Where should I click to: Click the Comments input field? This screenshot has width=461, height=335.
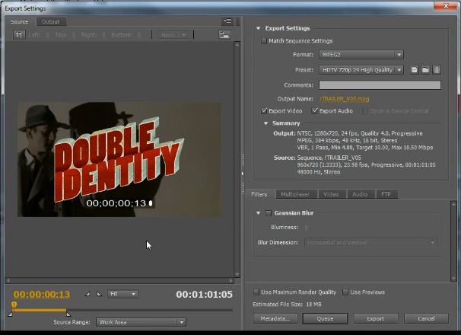(380, 85)
